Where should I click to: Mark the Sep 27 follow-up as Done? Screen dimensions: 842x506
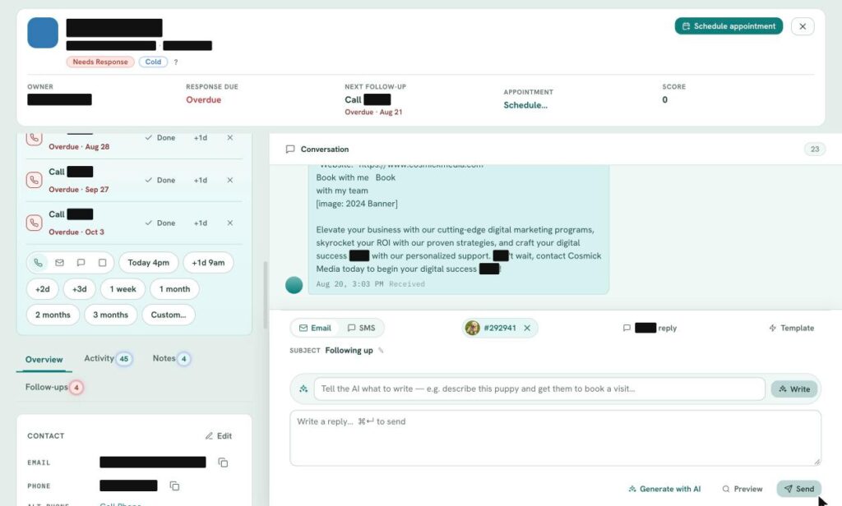pos(160,180)
